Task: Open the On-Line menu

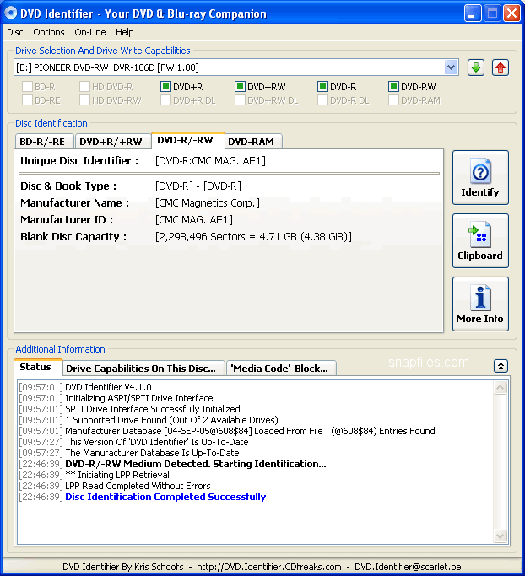Action: 90,32
